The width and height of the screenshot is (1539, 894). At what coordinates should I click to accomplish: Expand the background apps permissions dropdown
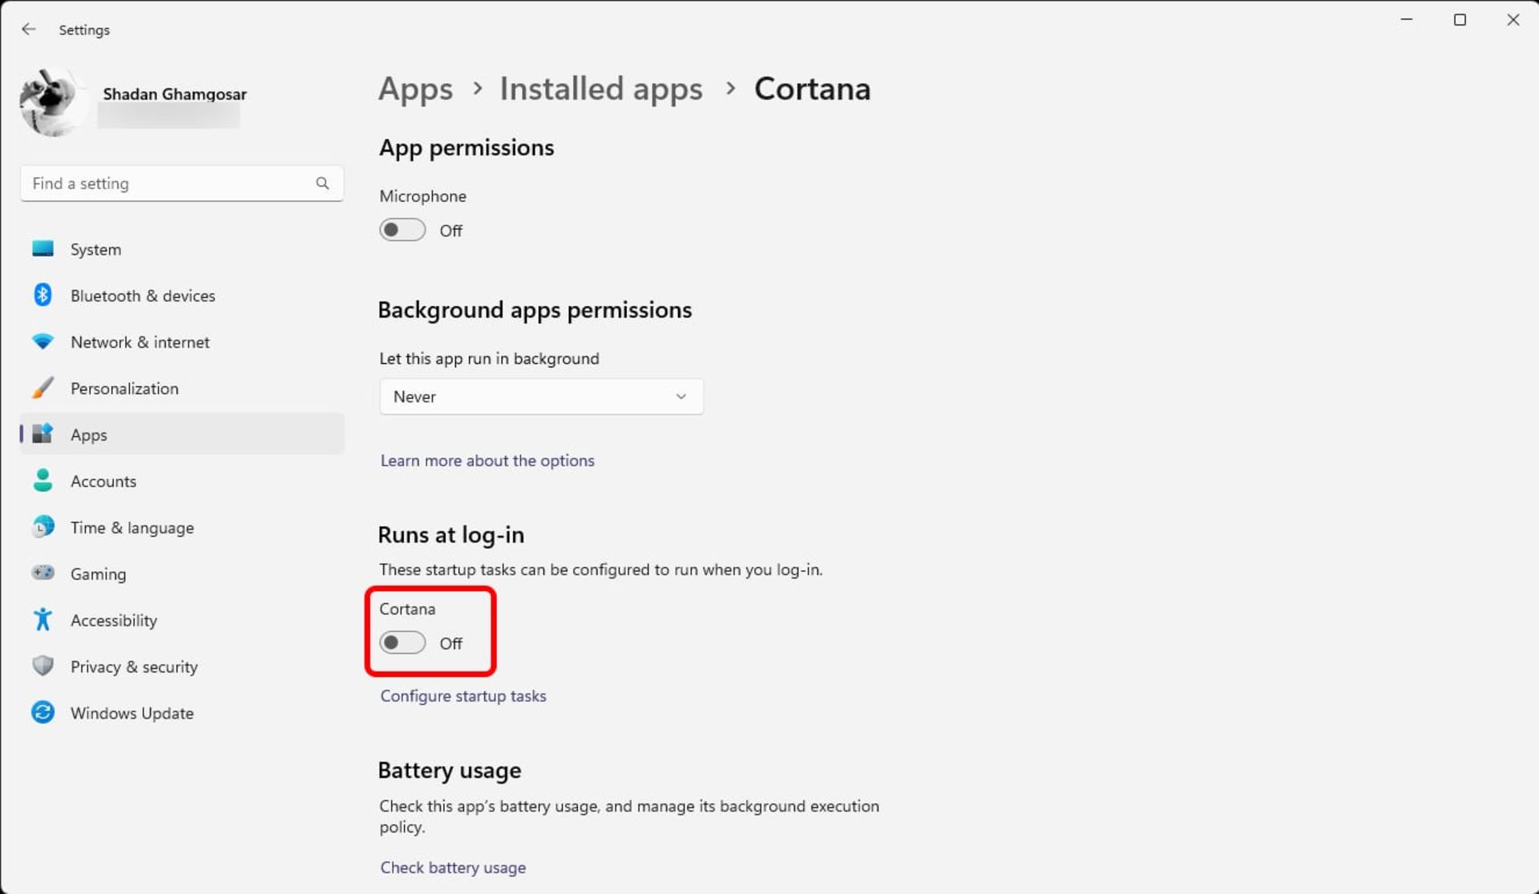click(539, 396)
